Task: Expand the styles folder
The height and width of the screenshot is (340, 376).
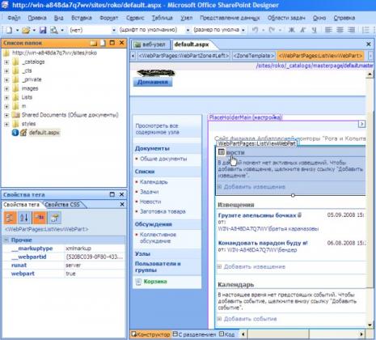Action: 6,124
